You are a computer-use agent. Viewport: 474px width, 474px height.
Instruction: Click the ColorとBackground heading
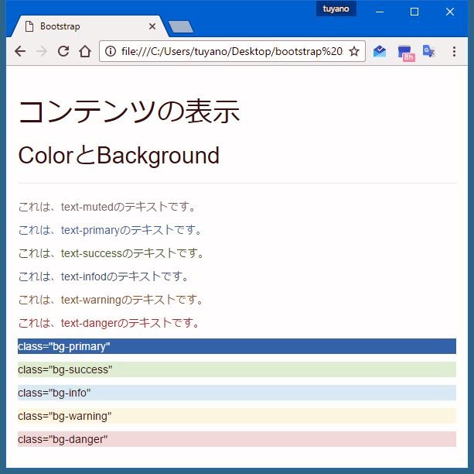(x=118, y=156)
